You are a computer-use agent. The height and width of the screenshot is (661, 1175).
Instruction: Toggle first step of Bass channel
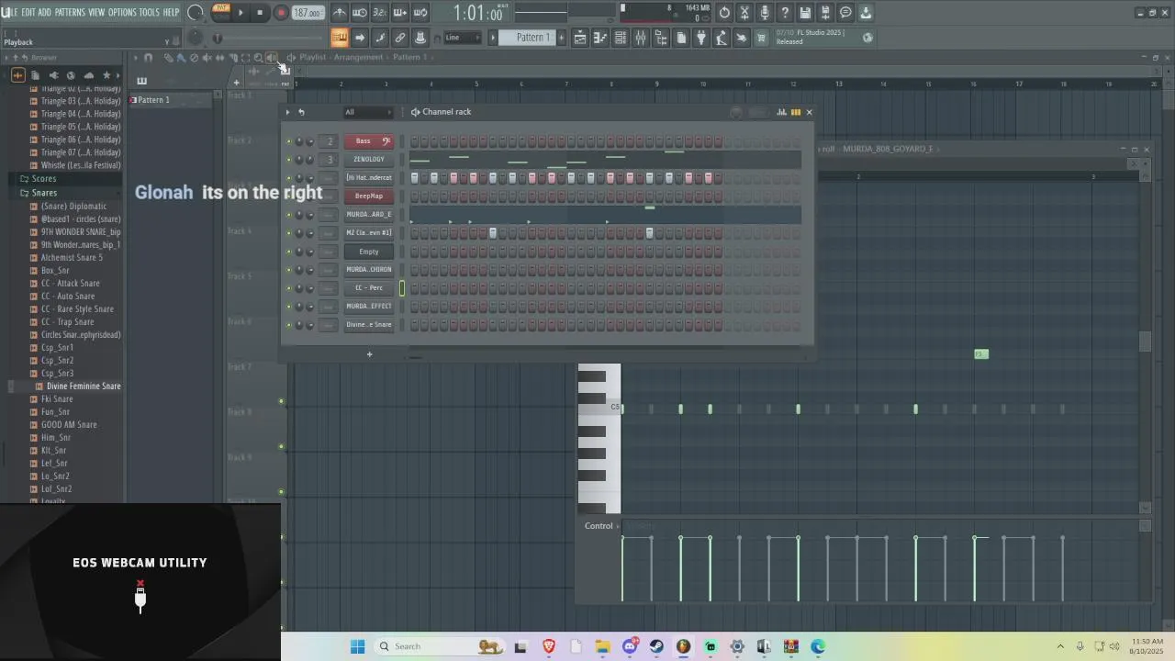414,141
